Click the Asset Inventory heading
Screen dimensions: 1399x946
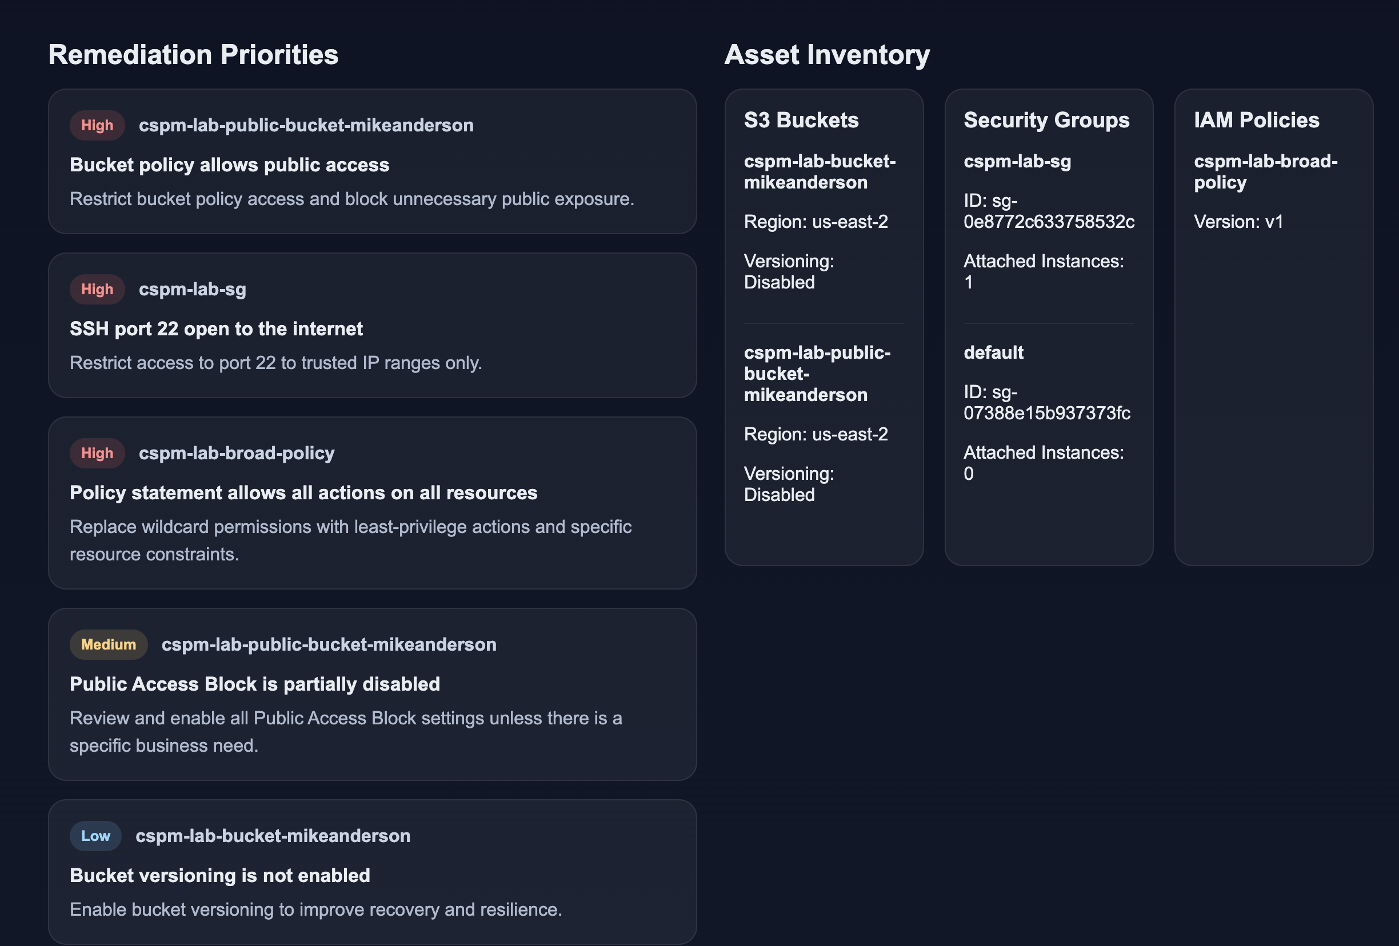[x=826, y=55]
